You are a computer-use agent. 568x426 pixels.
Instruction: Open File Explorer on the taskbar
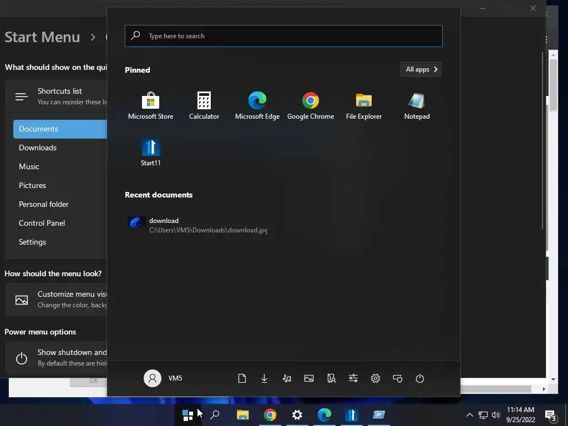coord(243,415)
